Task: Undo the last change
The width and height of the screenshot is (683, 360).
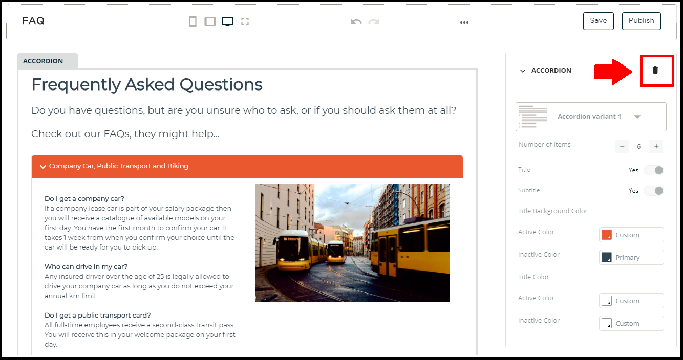Action: [356, 21]
